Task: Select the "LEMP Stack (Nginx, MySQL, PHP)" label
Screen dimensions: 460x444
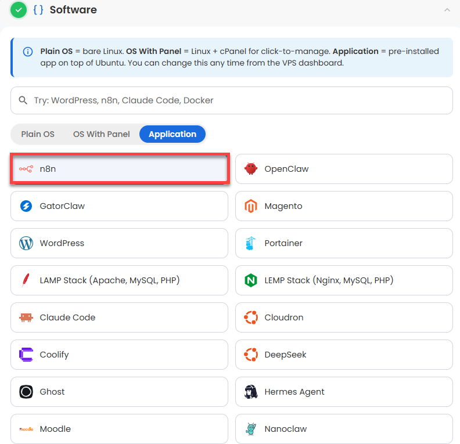Action: (329, 280)
